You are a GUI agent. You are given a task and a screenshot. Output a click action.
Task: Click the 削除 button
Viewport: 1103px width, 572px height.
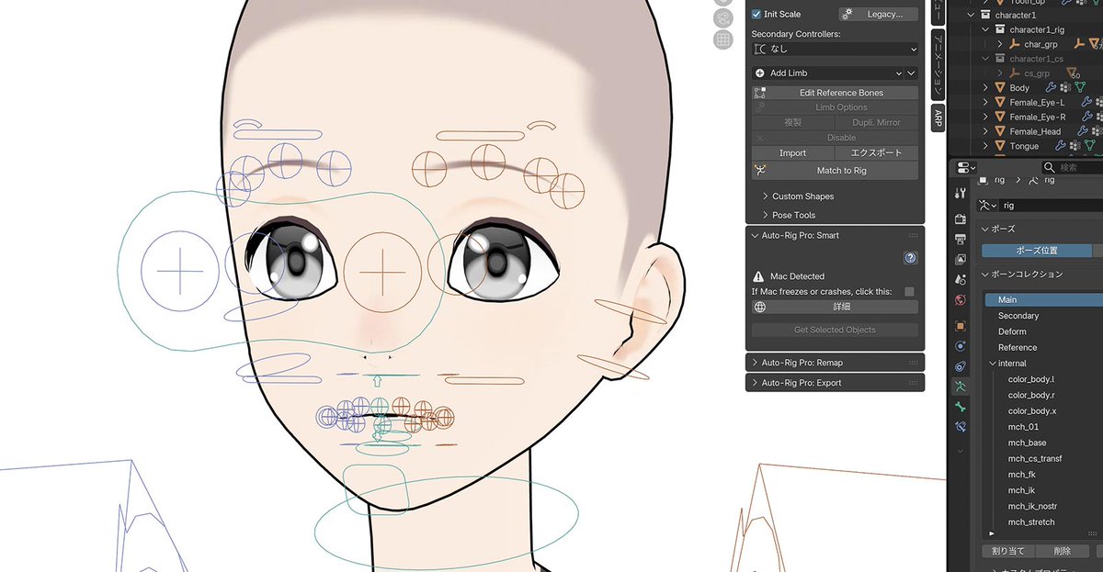[x=1062, y=551]
